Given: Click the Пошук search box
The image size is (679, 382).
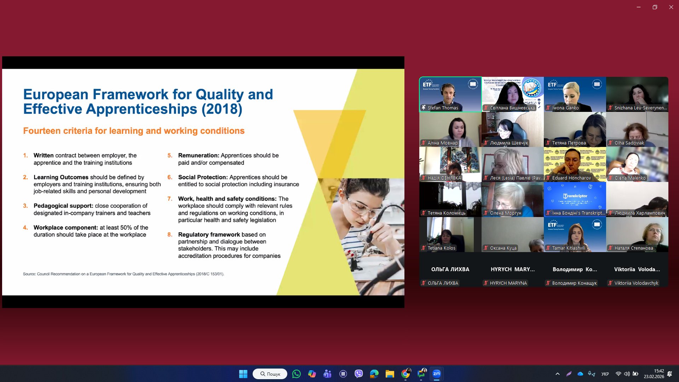Looking at the screenshot, I should (270, 374).
